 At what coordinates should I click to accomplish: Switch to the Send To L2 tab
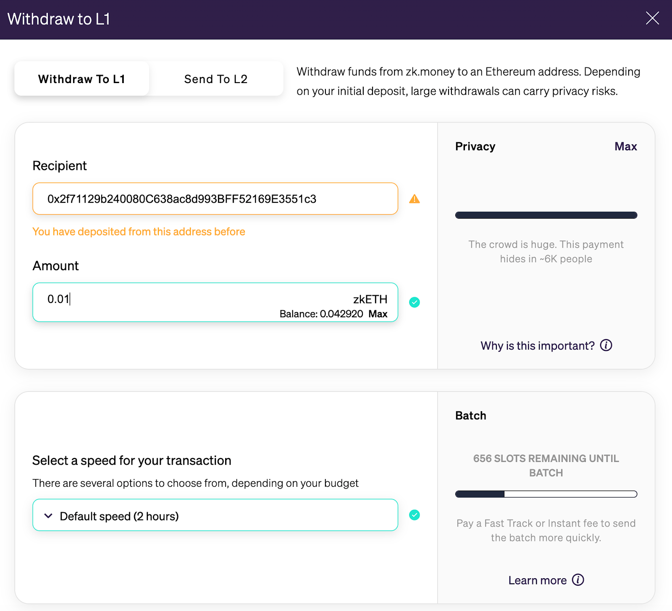pyautogui.click(x=216, y=79)
